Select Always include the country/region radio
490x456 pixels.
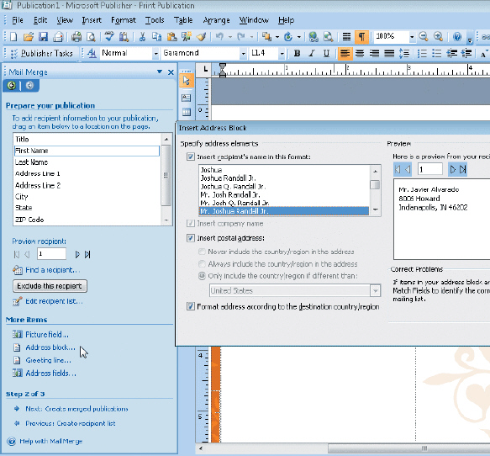click(203, 263)
